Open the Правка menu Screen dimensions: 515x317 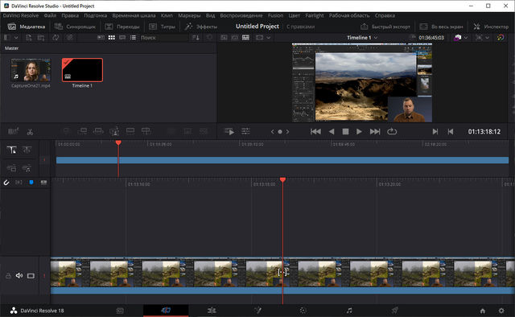point(70,15)
